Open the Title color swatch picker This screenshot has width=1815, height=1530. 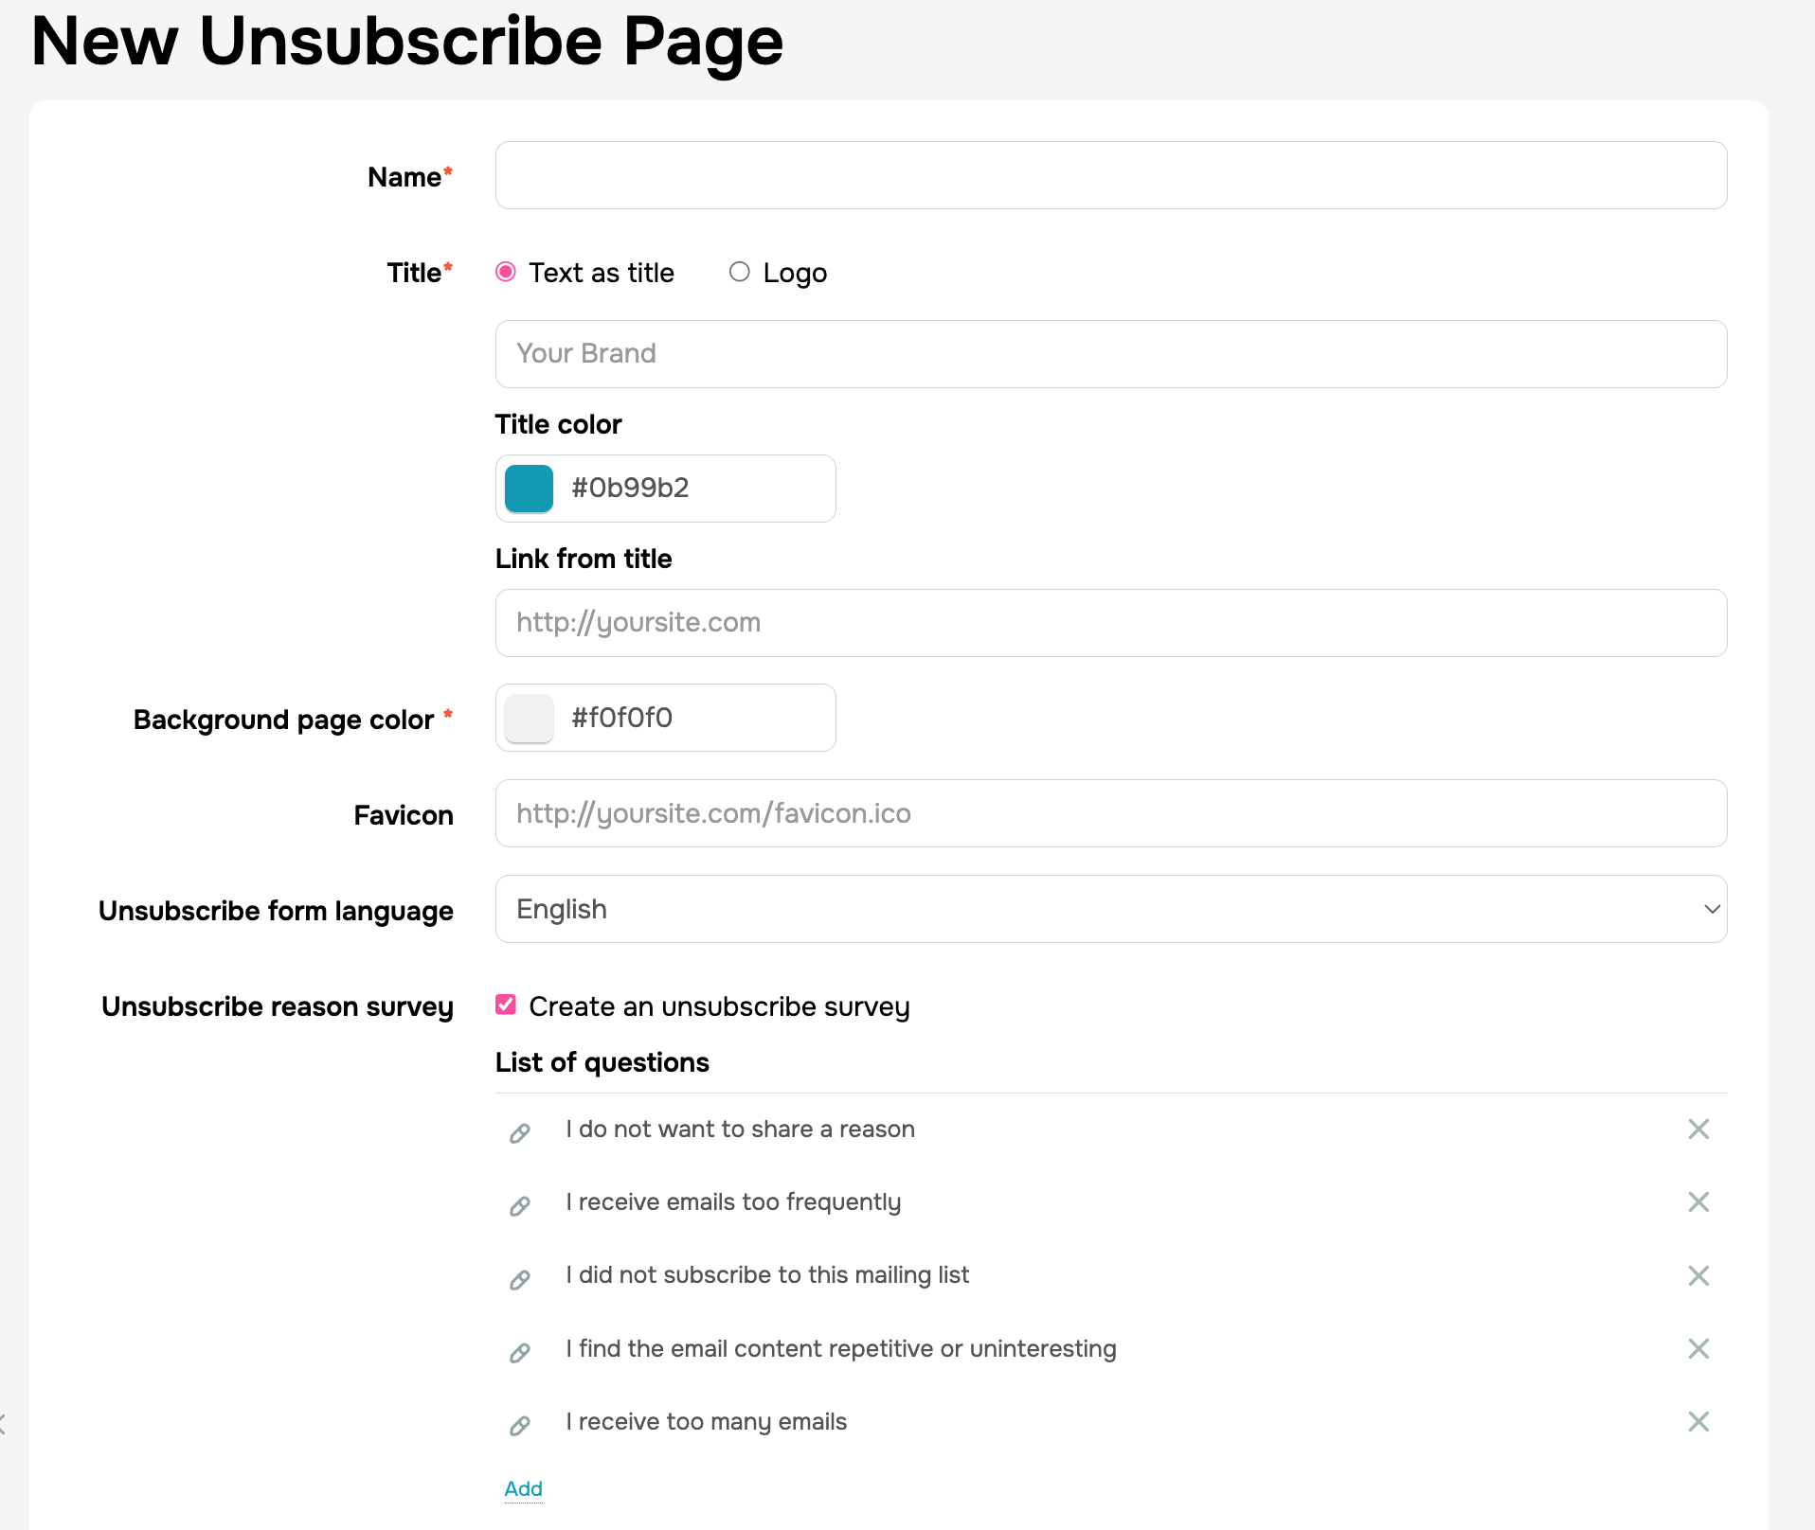tap(529, 489)
